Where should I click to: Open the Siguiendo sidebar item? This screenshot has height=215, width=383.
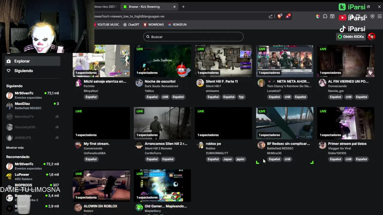point(32,71)
